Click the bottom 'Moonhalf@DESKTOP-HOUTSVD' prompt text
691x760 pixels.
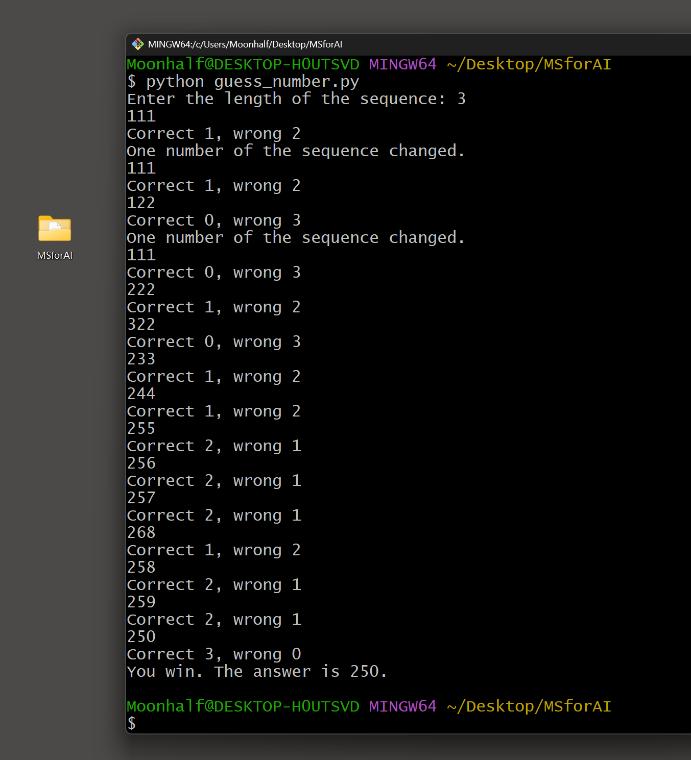coord(243,706)
